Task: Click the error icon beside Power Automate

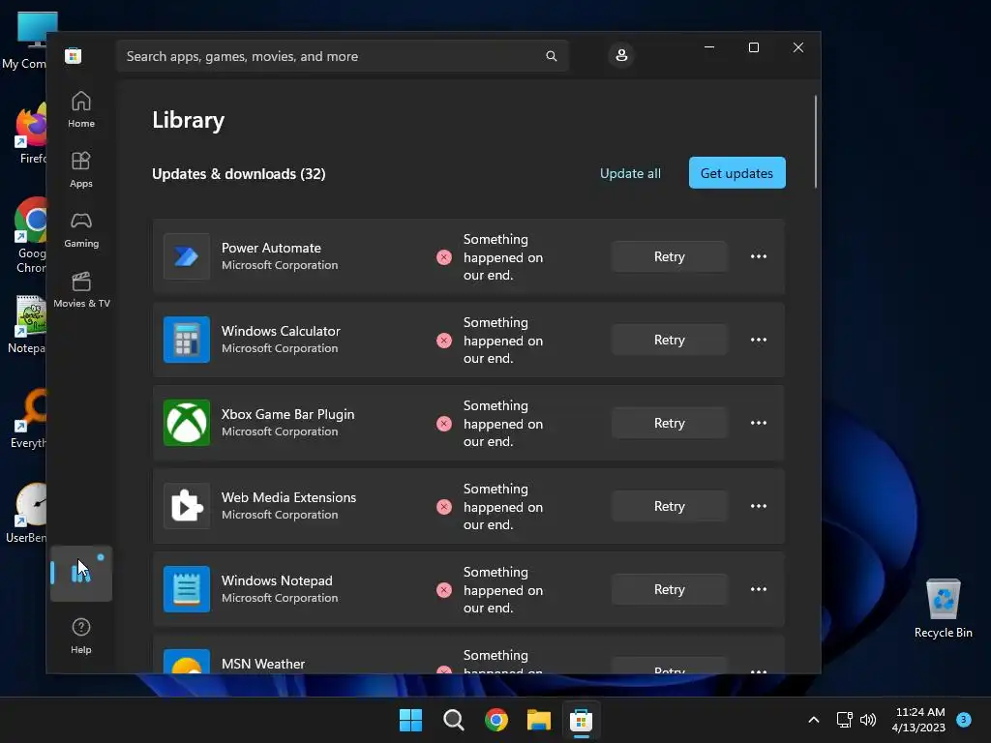Action: [444, 257]
